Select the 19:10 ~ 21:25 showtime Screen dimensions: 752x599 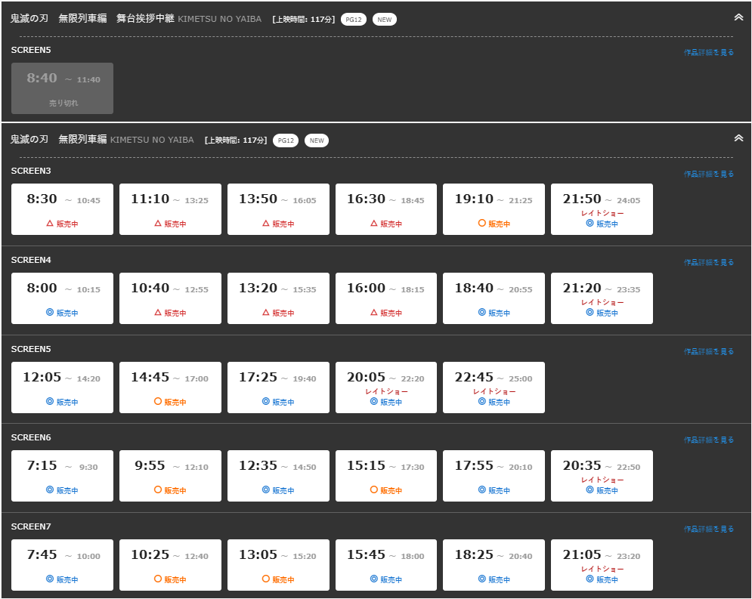(494, 209)
